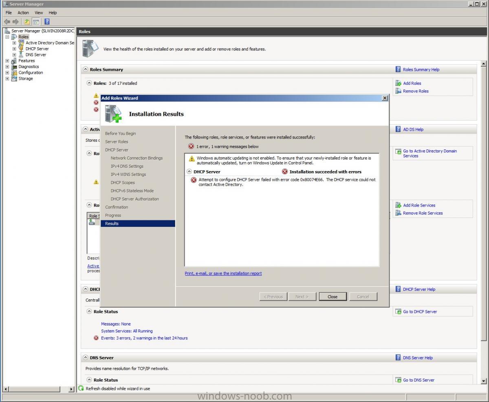489x402 pixels.
Task: Collapse the DNS Server section
Action: click(86, 358)
